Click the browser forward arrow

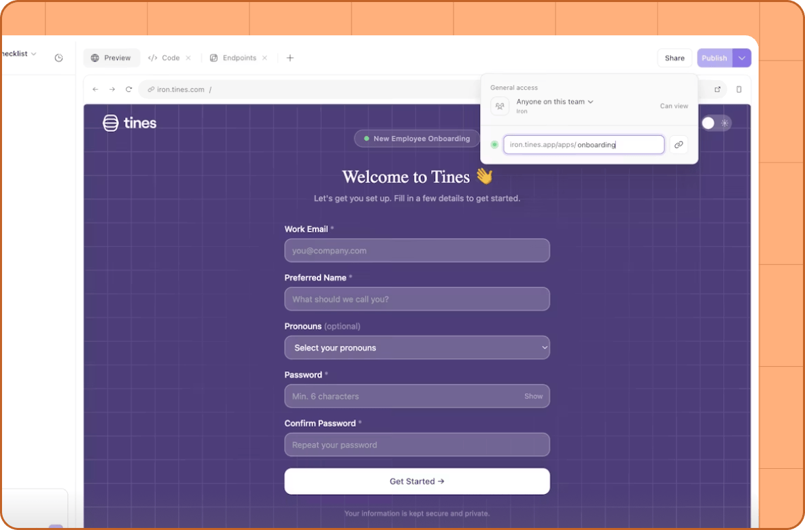coord(112,89)
